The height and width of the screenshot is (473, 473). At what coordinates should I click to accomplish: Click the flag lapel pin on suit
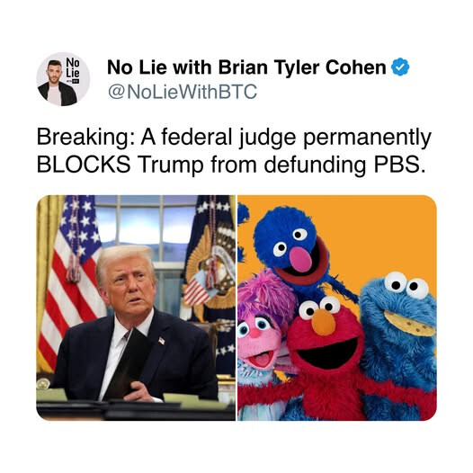pyautogui.click(x=162, y=341)
